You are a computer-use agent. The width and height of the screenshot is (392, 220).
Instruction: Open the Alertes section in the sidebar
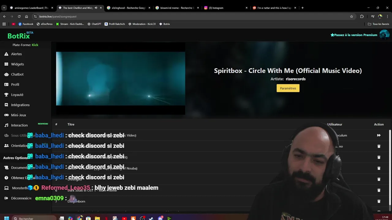tap(16, 54)
